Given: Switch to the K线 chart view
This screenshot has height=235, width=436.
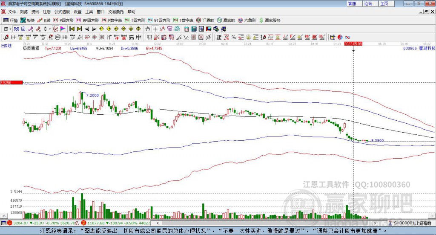Looking at the screenshot, I should [x=44, y=20].
